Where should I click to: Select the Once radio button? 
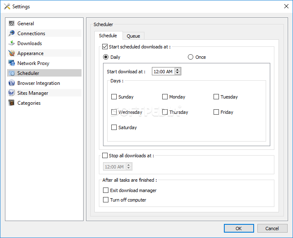click(x=190, y=57)
